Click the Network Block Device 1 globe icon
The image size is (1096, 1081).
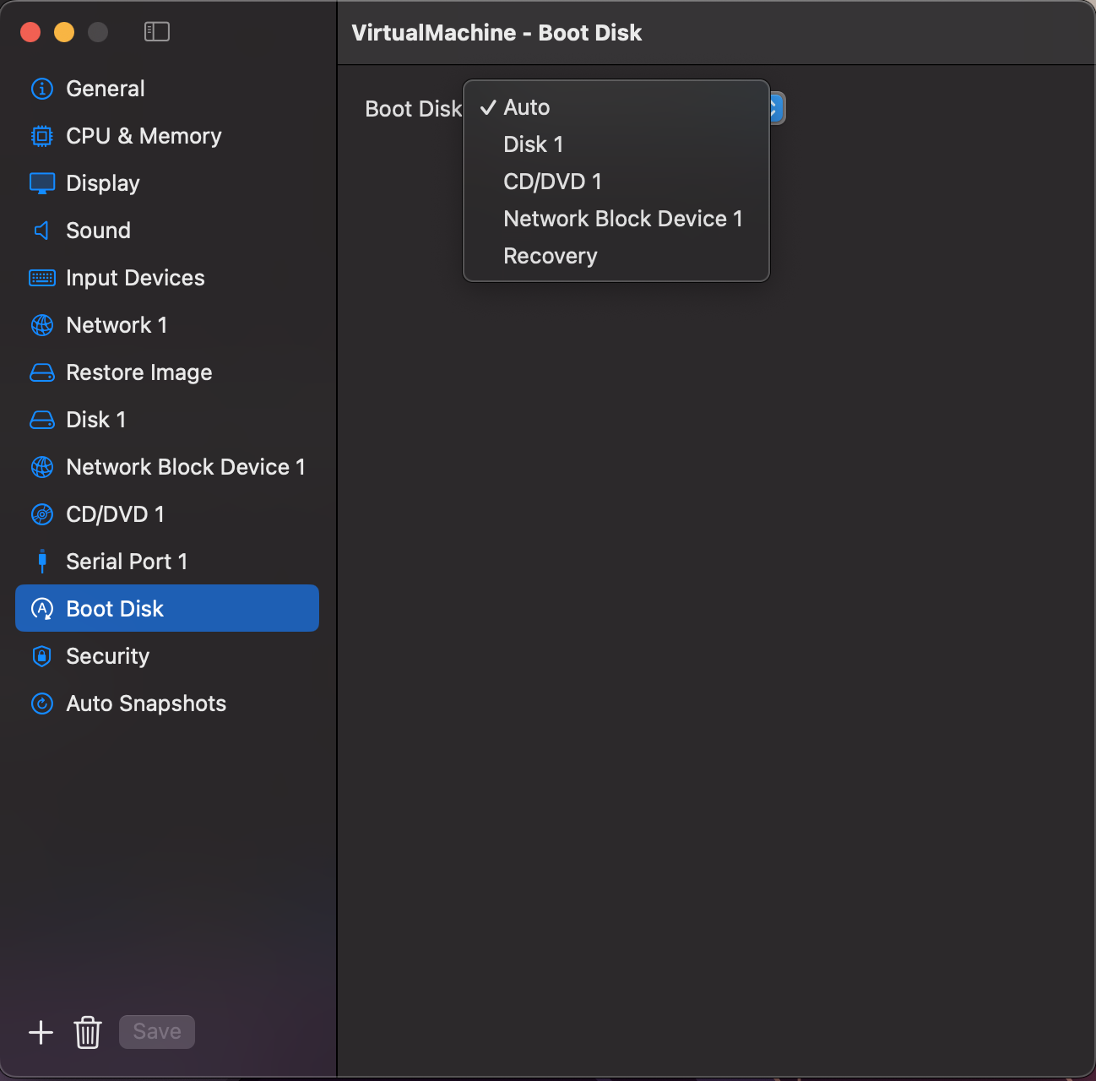41,467
